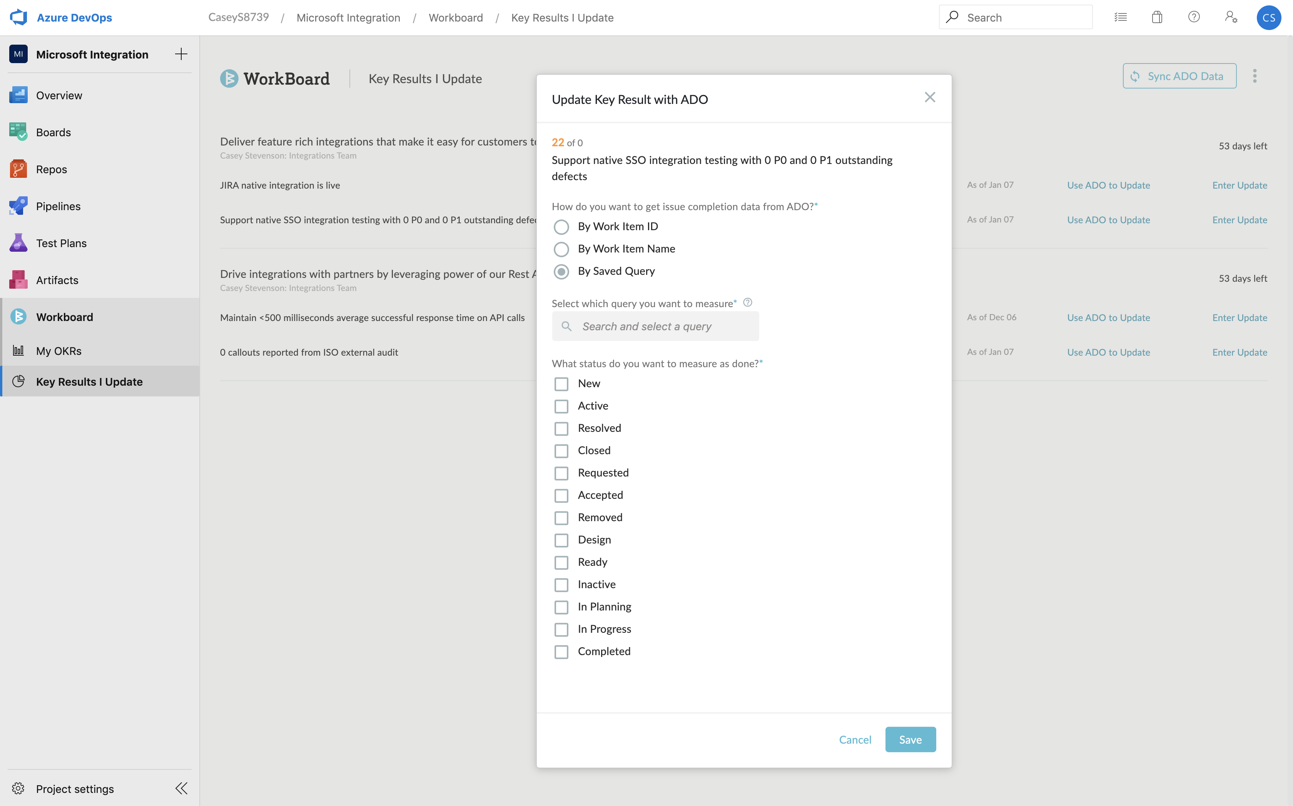The width and height of the screenshot is (1293, 806).
Task: Click the MI project badge icon
Action: coord(18,54)
